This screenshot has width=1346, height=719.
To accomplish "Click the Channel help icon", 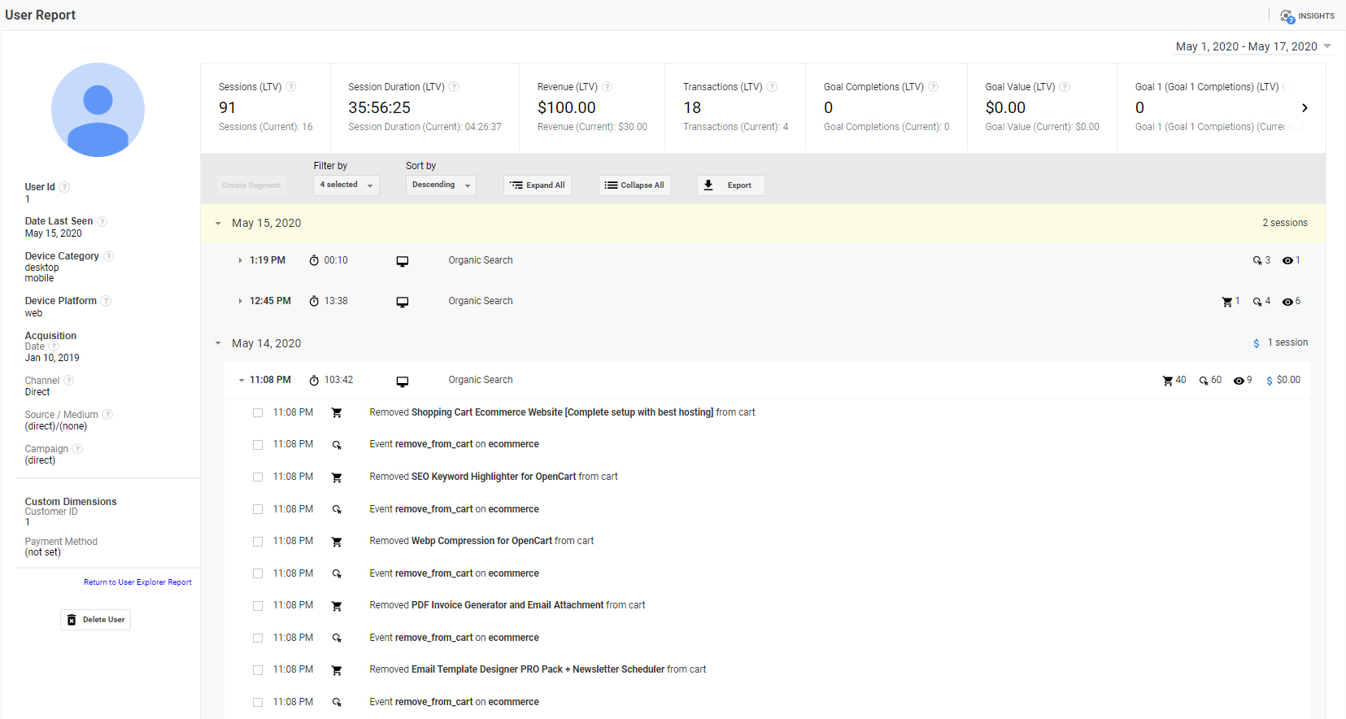I will [68, 381].
